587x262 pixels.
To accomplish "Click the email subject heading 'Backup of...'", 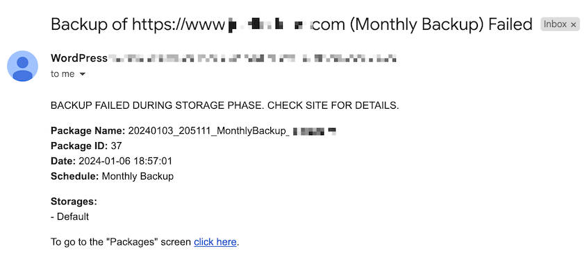I will (x=291, y=25).
